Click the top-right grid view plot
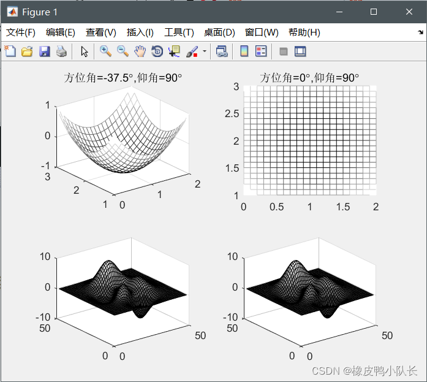 (310, 140)
